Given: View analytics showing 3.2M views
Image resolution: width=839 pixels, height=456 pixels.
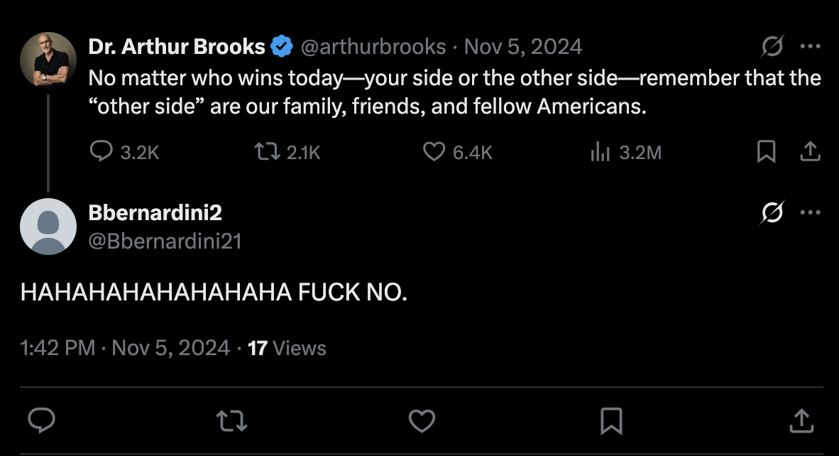Looking at the screenshot, I should (x=601, y=151).
